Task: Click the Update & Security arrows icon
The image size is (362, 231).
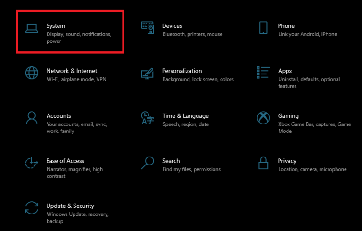Action: 32,208
